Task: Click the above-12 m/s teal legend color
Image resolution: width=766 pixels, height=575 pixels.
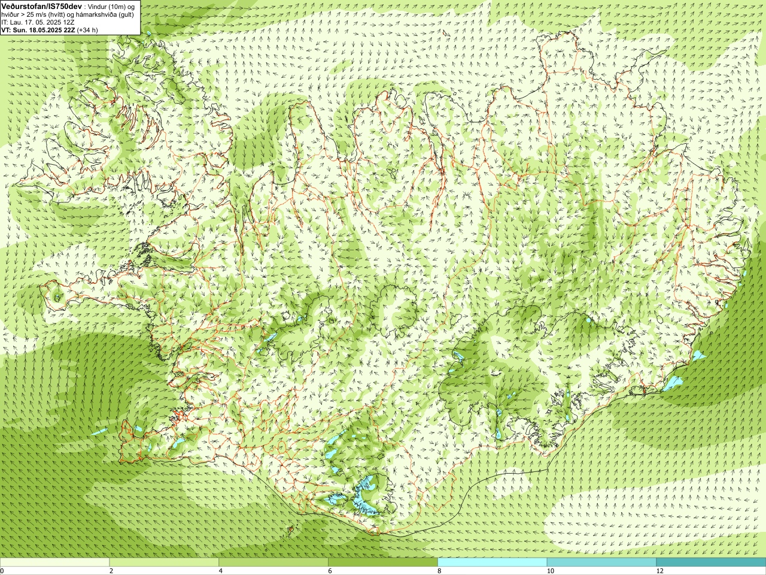Action: click(x=711, y=562)
